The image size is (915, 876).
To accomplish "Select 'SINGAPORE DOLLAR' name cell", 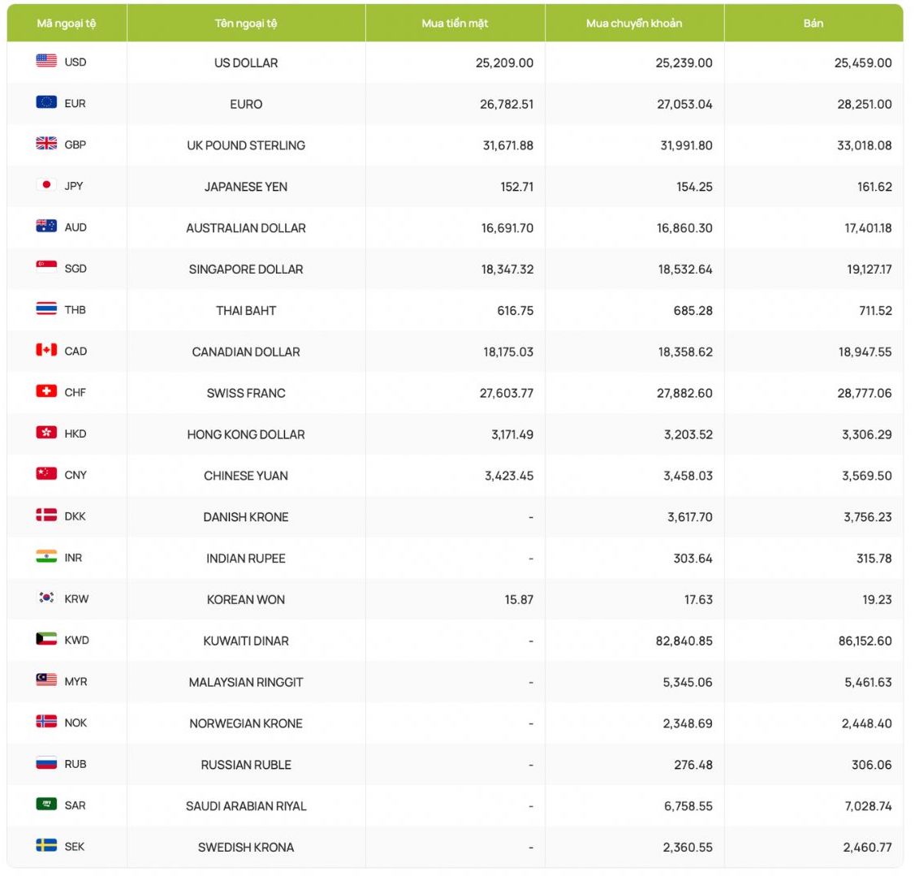I will tap(246, 270).
